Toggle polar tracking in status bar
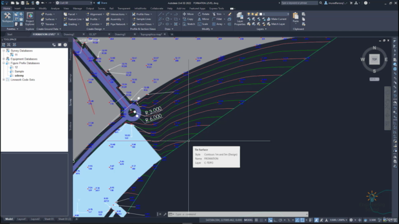 [x=280, y=220]
